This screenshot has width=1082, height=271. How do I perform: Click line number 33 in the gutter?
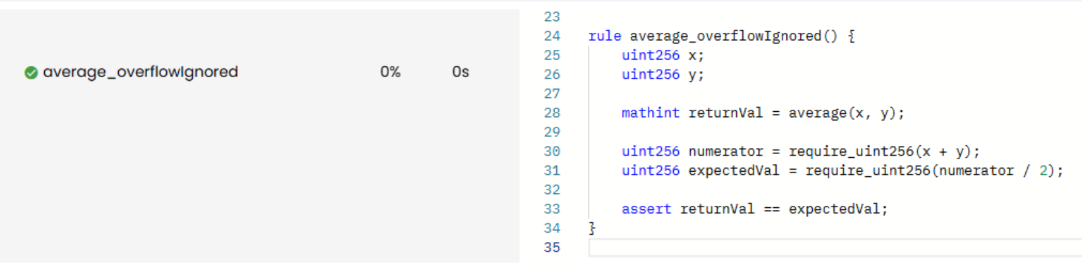pos(552,209)
